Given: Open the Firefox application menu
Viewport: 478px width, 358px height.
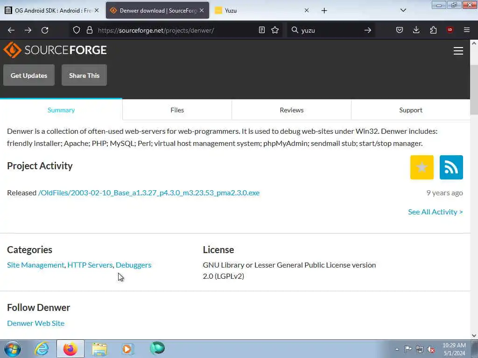Looking at the screenshot, I should [467, 30].
